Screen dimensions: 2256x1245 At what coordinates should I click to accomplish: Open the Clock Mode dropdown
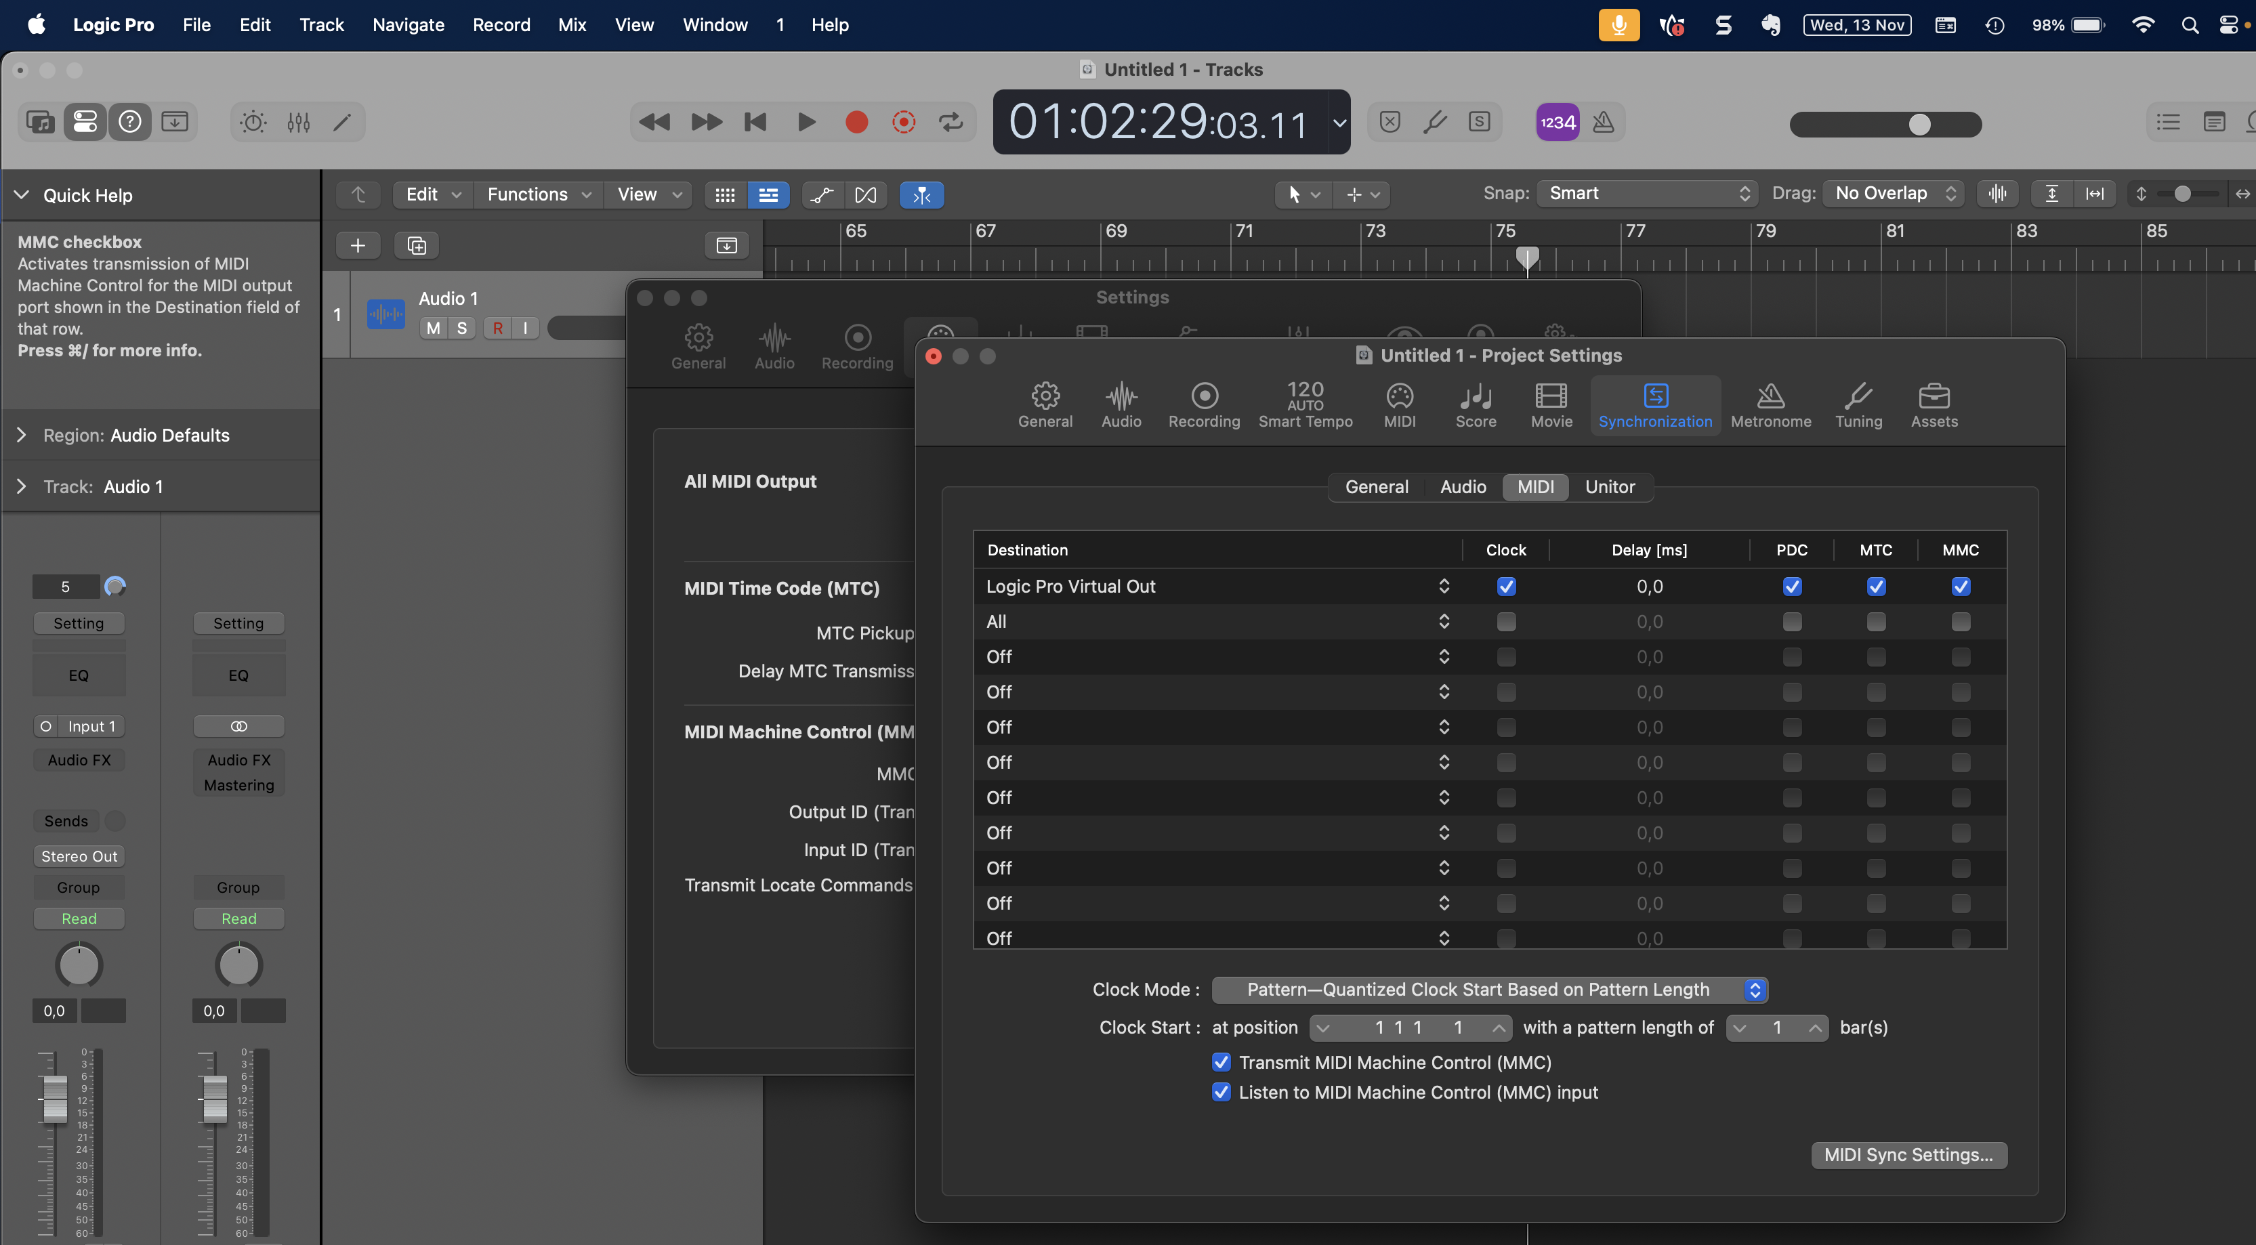pos(1489,990)
